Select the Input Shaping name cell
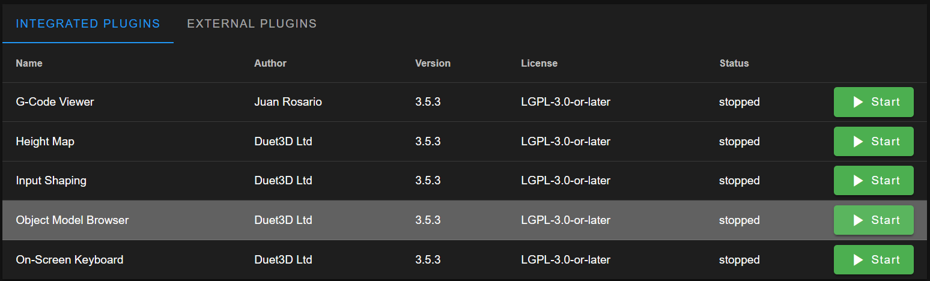930x281 pixels. (51, 181)
